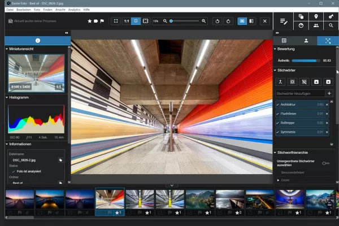Uncheck the Architektur keyword
The image size is (339, 226).
click(277, 105)
